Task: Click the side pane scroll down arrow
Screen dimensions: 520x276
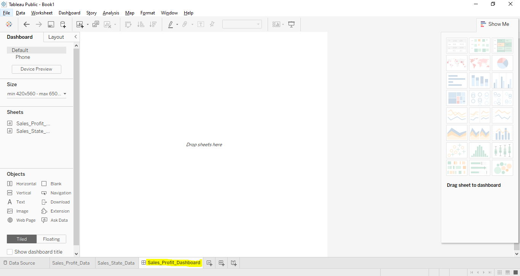Action: point(76,254)
